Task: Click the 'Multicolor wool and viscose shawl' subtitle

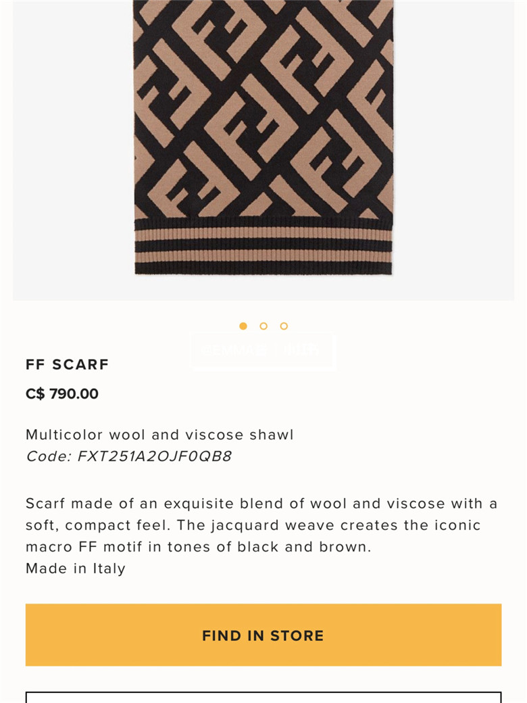Action: [159, 435]
